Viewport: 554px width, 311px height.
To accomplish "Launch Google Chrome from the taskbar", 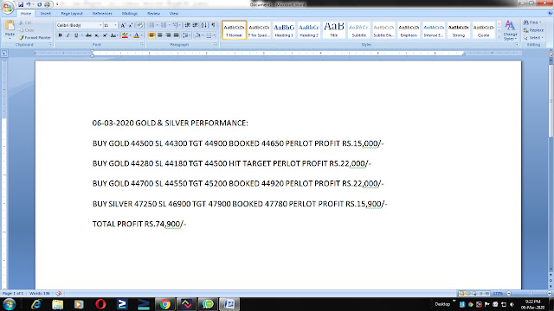I will [165, 304].
